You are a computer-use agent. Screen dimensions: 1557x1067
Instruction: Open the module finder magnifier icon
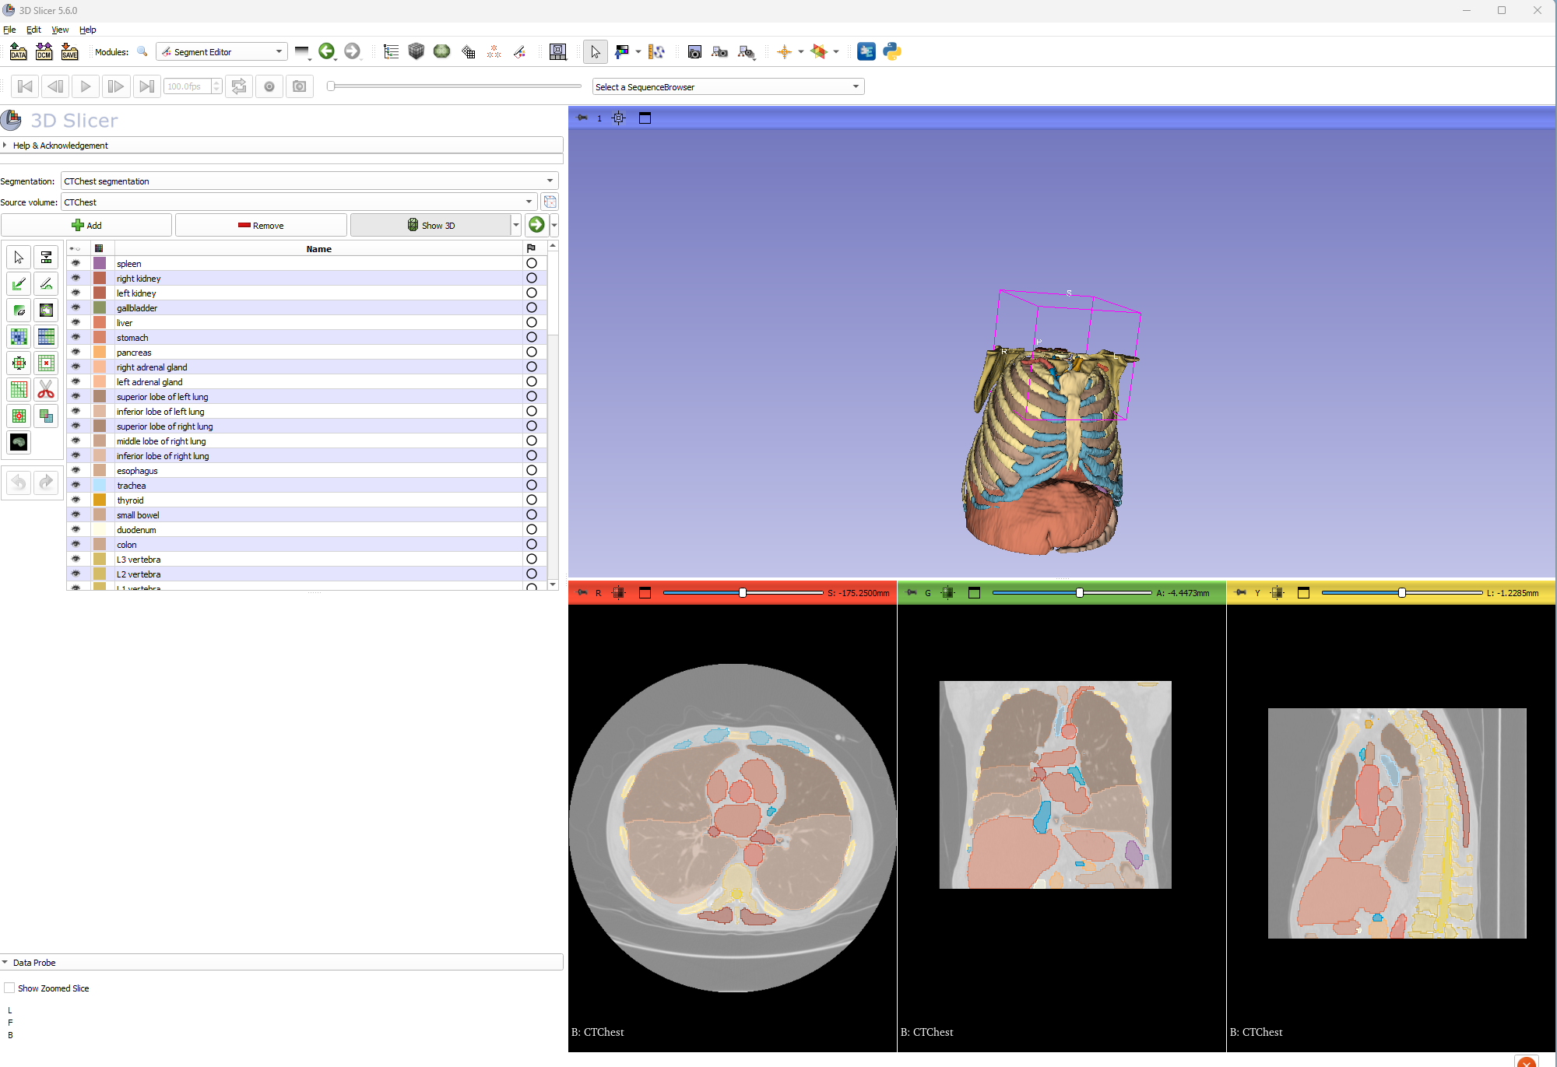(142, 51)
